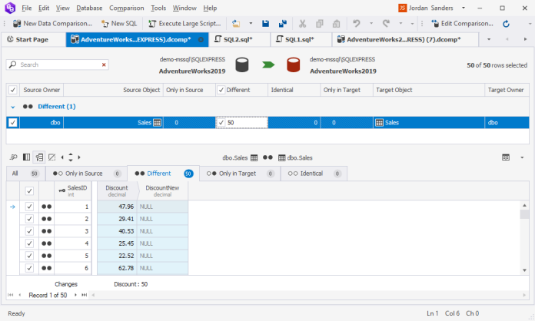Toggle checkbox for SalesID 1 row
535x321 pixels.
pos(30,207)
